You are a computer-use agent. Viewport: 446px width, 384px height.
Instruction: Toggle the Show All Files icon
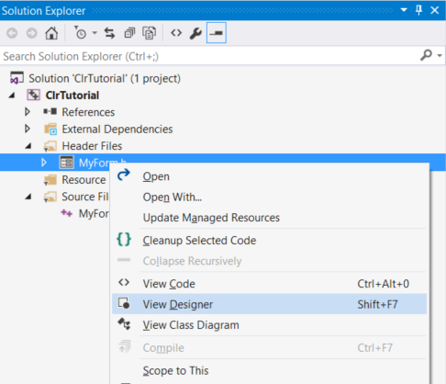point(150,33)
